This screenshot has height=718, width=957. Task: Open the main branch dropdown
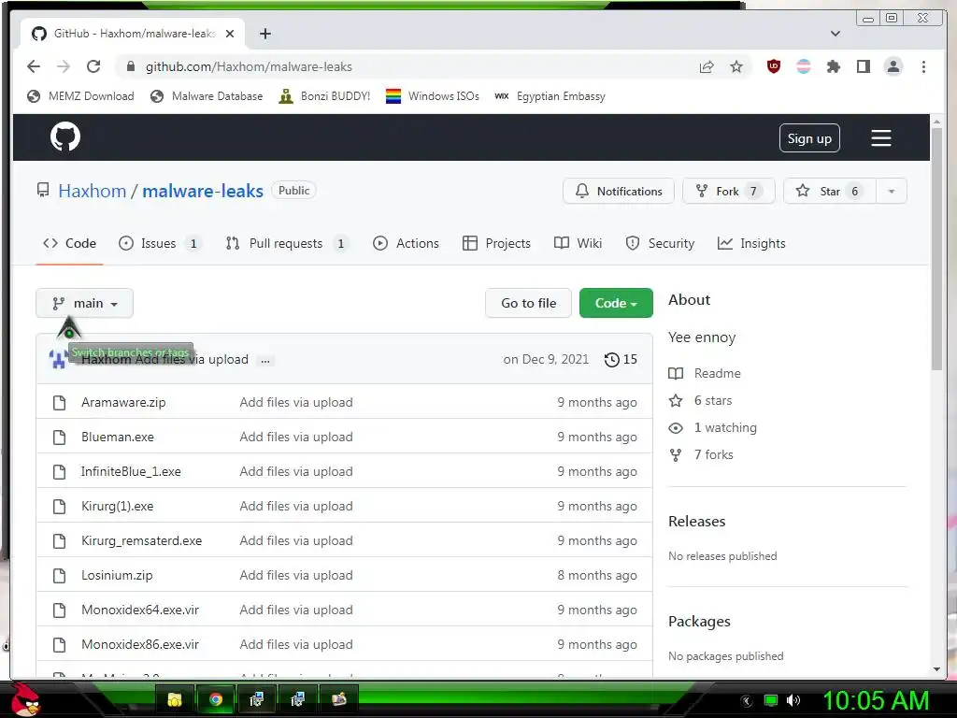84,304
